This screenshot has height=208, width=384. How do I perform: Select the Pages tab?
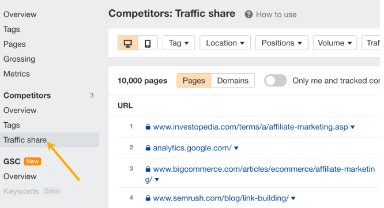194,81
